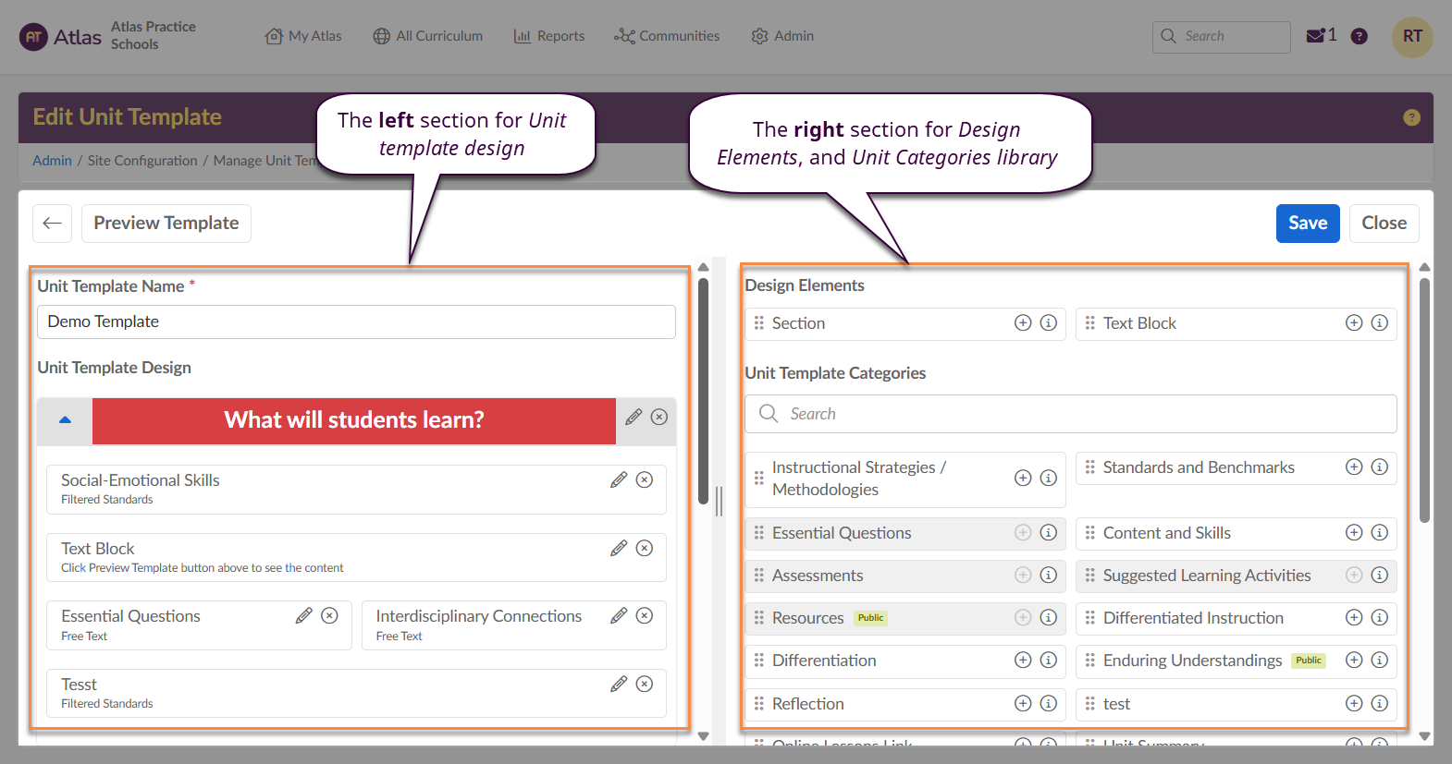Open the mail notifications icon
This screenshot has height=764, width=1452.
coord(1315,36)
